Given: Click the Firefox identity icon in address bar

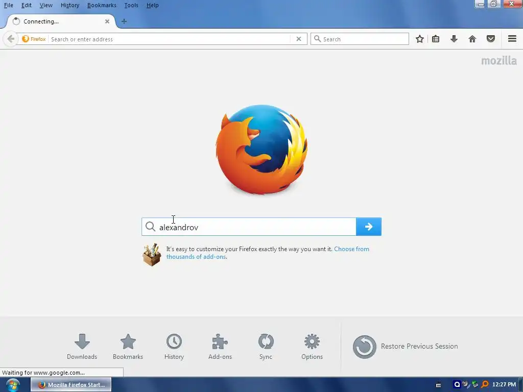Looking at the screenshot, I should [x=34, y=39].
